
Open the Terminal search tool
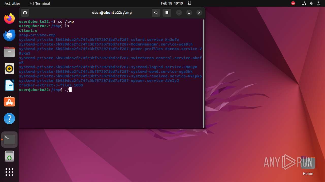(x=156, y=13)
